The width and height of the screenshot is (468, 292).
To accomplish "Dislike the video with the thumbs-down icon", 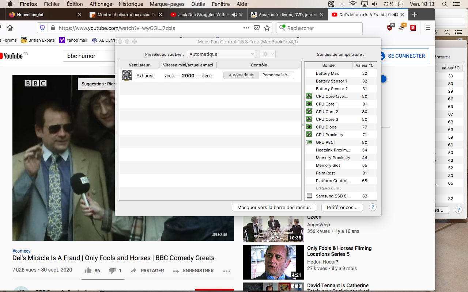I will point(112,270).
